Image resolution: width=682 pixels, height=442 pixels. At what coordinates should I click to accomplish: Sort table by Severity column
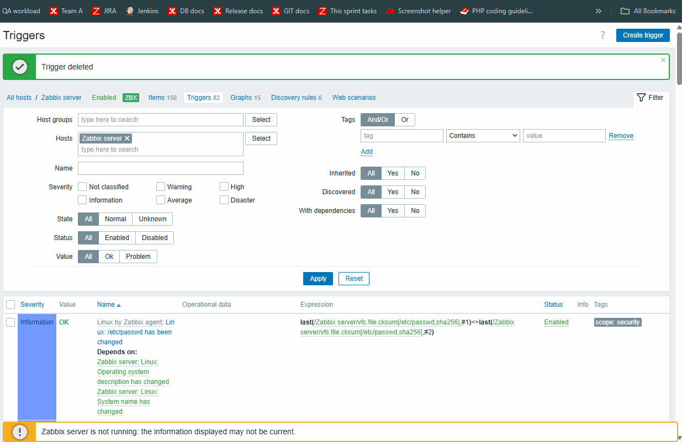[x=33, y=305]
